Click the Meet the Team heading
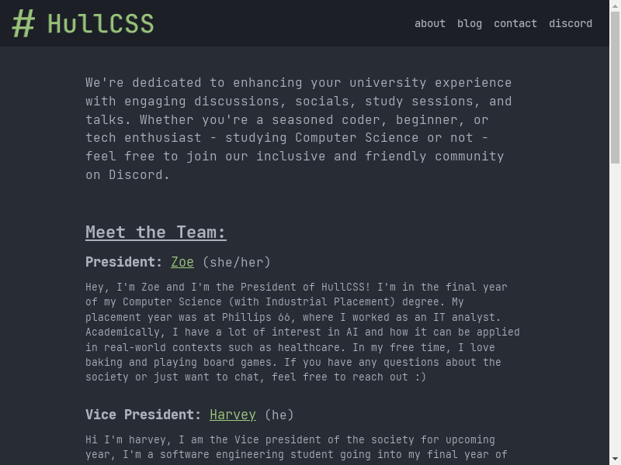The width and height of the screenshot is (621, 465). tap(156, 232)
